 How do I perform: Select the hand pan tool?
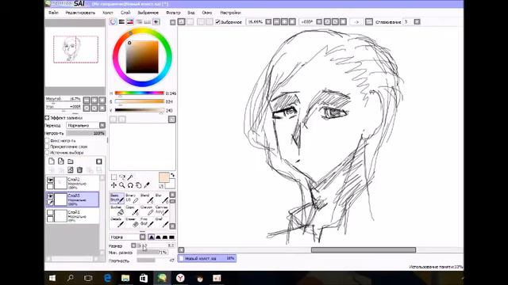point(139,185)
